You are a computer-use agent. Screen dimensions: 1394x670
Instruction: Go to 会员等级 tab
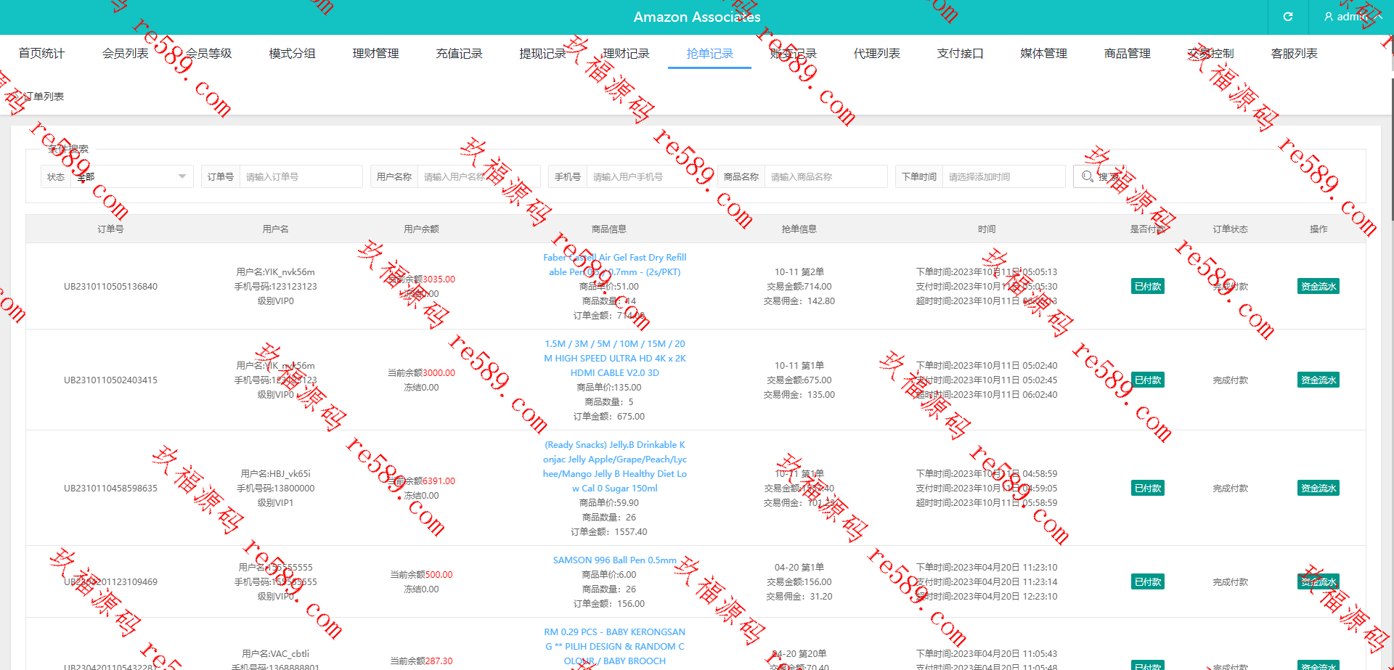208,54
